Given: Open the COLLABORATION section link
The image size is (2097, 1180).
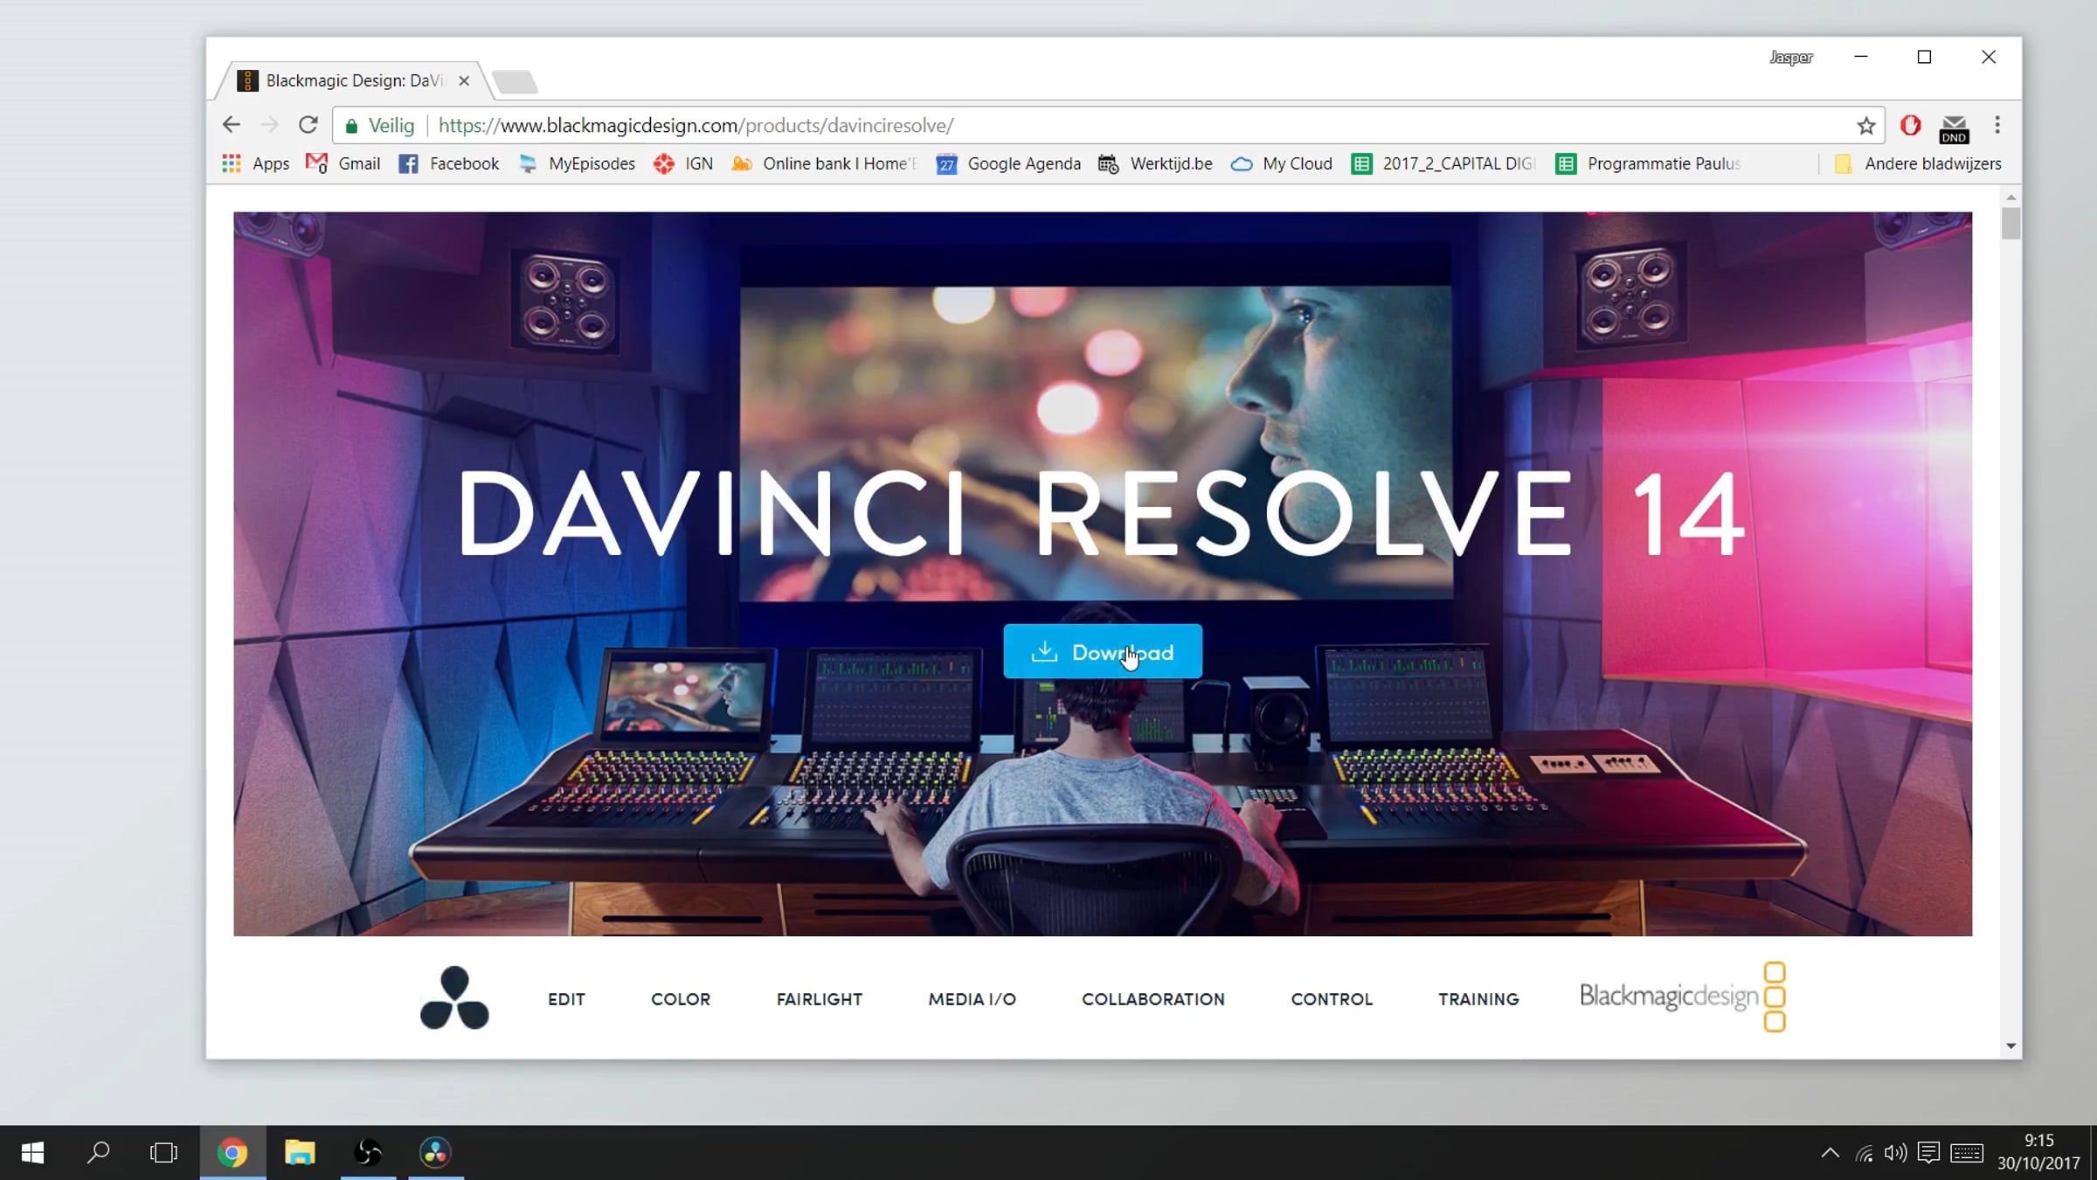Looking at the screenshot, I should coord(1152,999).
